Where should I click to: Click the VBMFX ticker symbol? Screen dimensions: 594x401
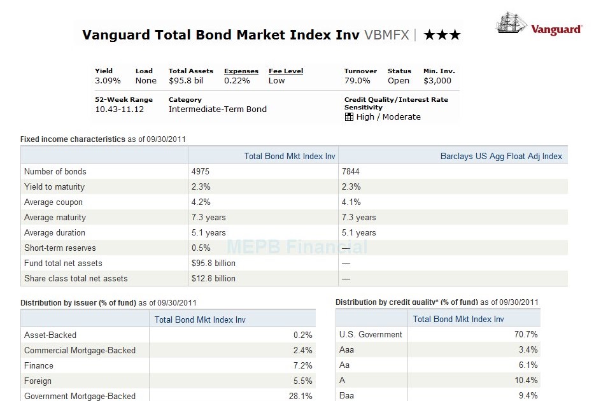pos(387,35)
